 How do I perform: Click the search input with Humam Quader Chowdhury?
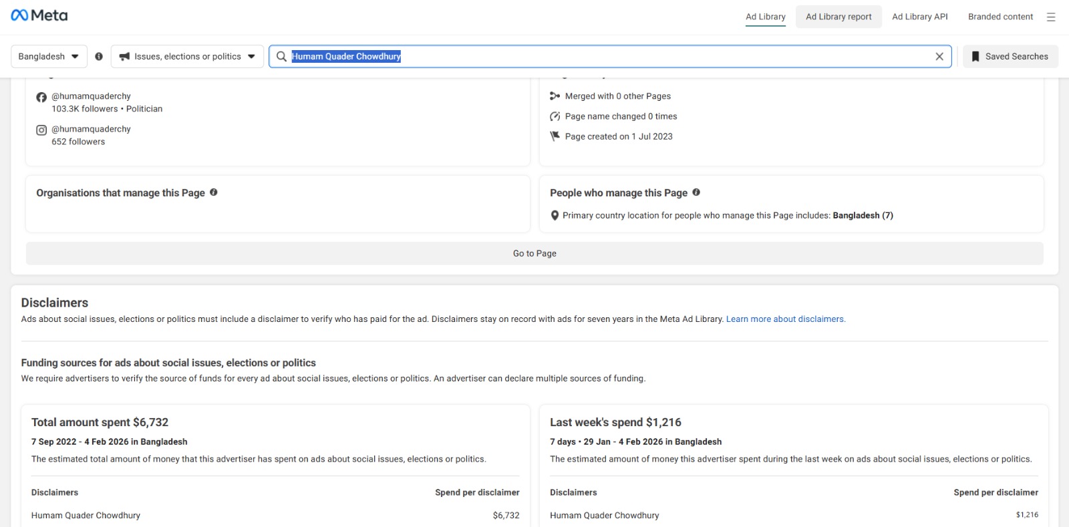pos(610,57)
